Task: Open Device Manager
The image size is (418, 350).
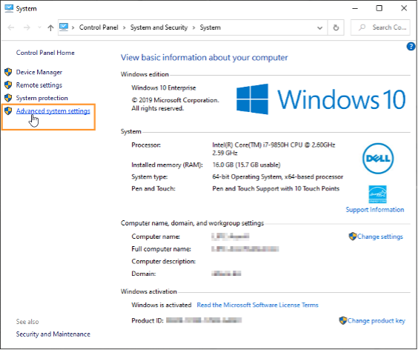Action: (39, 72)
